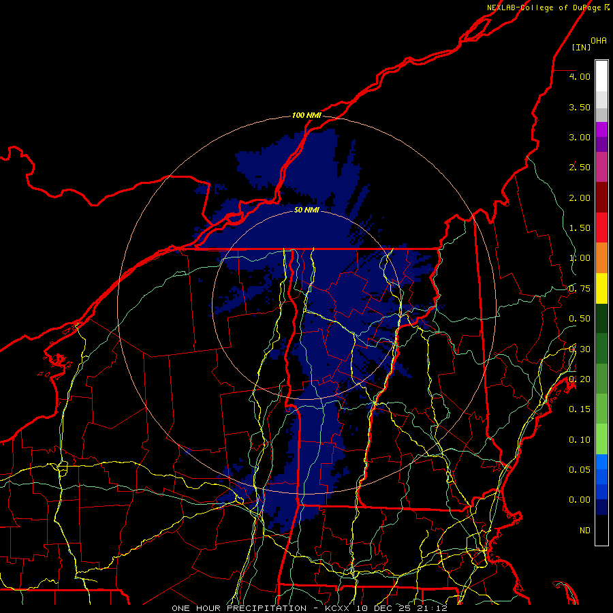Click the [IN] units label
The width and height of the screenshot is (613, 613).
tap(581, 47)
